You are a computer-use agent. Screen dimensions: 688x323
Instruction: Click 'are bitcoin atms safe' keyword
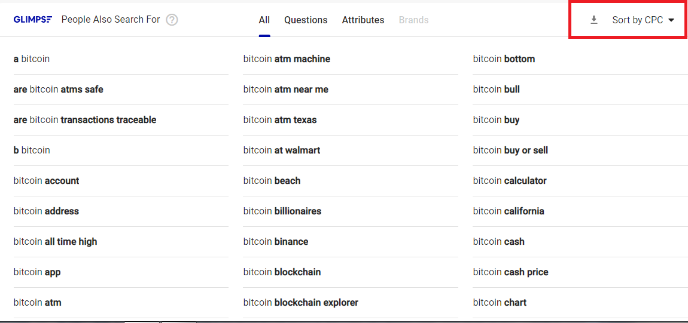click(59, 90)
